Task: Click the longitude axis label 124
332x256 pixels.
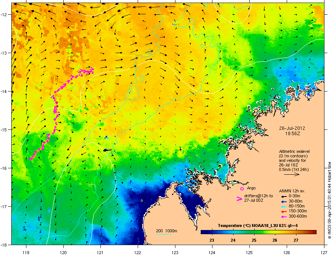Action: click(x=212, y=252)
